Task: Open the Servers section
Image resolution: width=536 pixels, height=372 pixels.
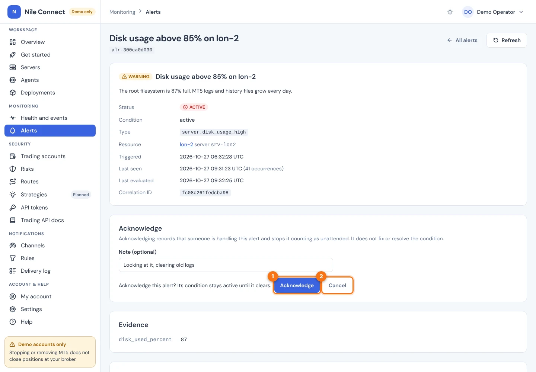Action: pyautogui.click(x=50, y=67)
